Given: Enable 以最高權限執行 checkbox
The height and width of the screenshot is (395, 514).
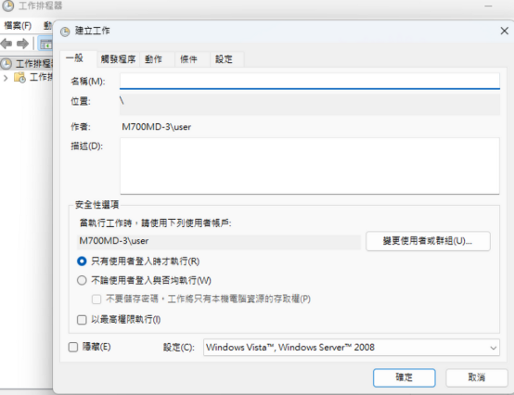Looking at the screenshot, I should (82, 320).
